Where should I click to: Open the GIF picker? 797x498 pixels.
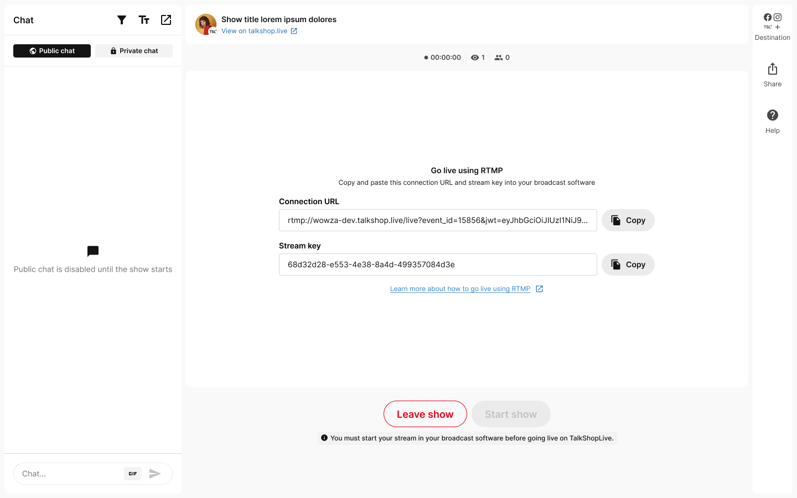point(133,474)
